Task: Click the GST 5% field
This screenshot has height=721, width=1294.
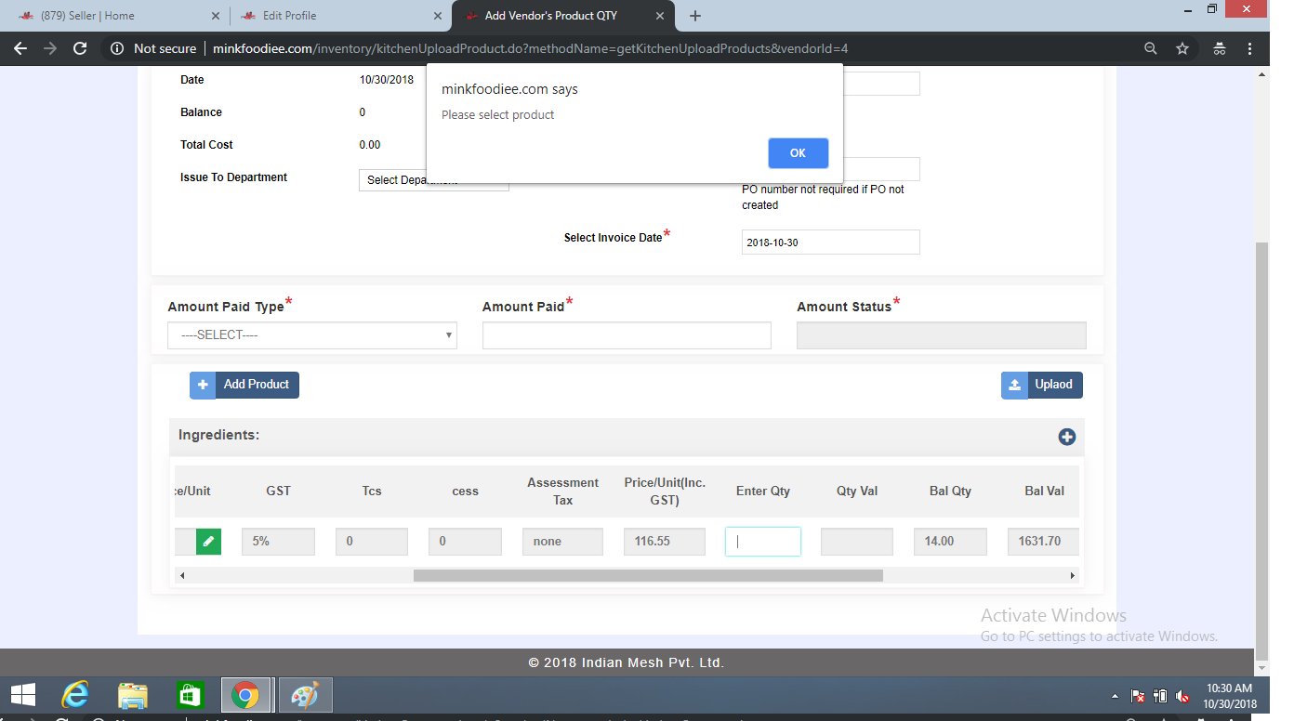Action: click(278, 542)
